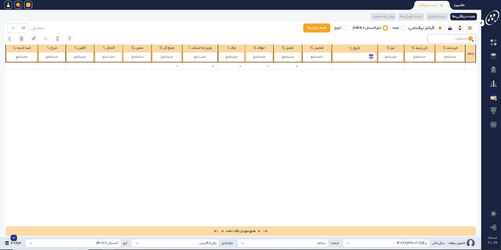The width and height of the screenshot is (501, 250).
Task: Click the refresh icon in the filter toolbar
Action: (472, 28)
